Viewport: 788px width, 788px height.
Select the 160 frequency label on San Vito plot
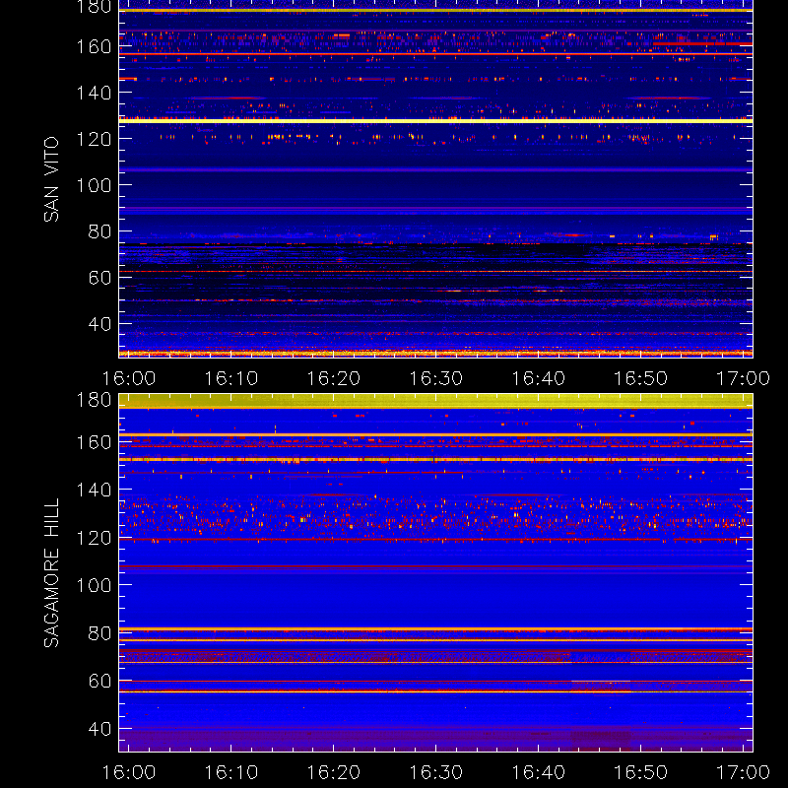94,46
